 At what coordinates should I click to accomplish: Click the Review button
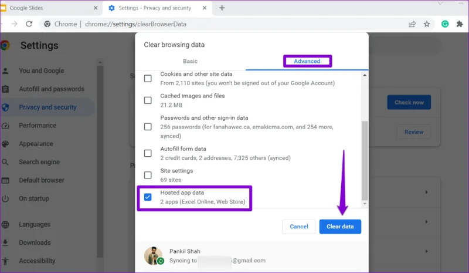click(x=414, y=132)
